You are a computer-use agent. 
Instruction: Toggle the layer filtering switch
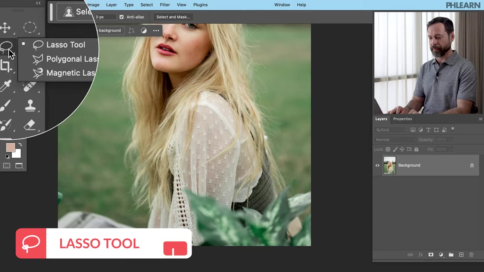tap(453, 129)
